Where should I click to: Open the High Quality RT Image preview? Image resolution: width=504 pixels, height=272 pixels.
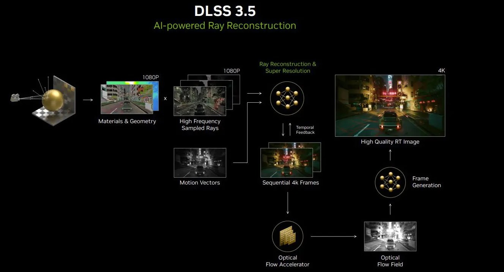pyautogui.click(x=390, y=106)
